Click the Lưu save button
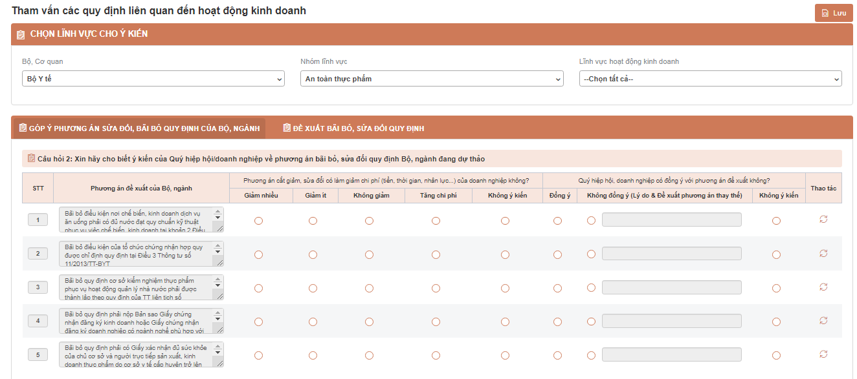 click(x=834, y=13)
